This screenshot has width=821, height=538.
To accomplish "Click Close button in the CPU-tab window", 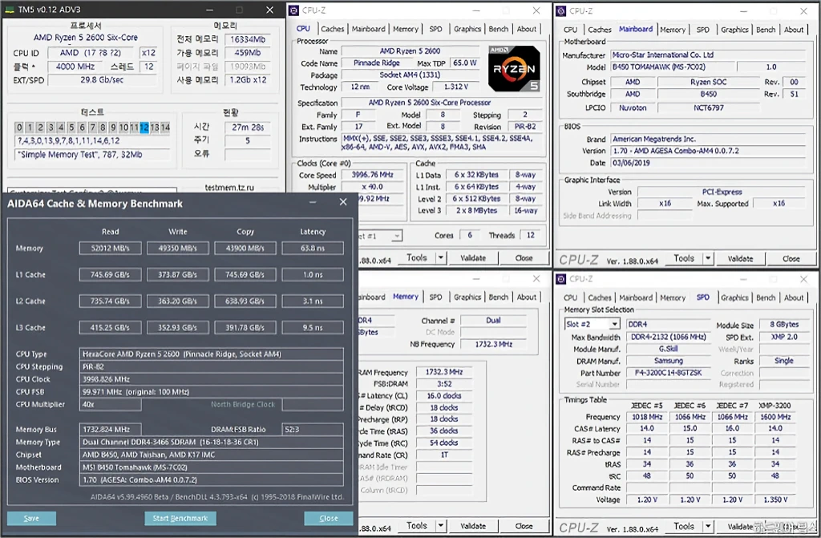I will click(x=524, y=257).
